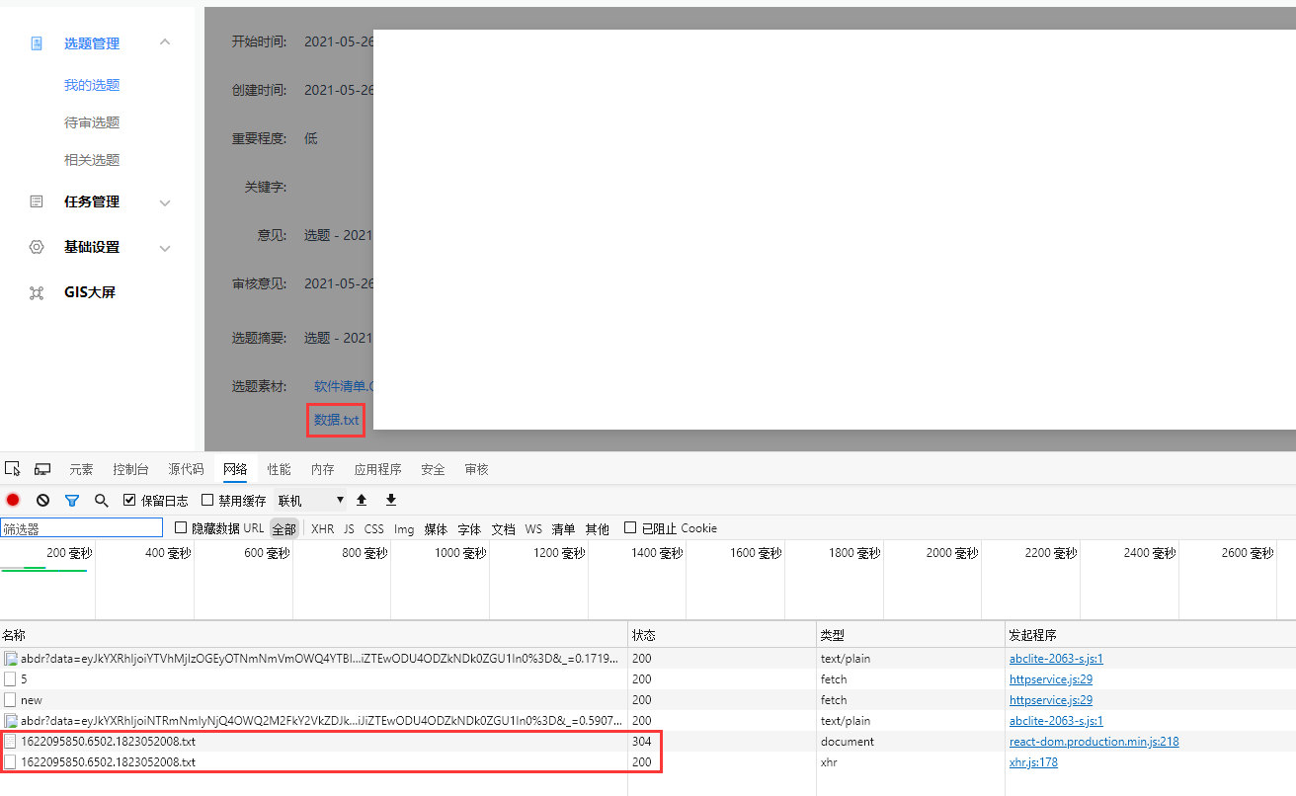
Task: Open the xhr.js:178 initiator link
Action: [1033, 761]
